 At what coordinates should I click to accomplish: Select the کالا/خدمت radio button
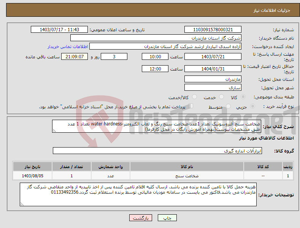[x=194, y=97]
